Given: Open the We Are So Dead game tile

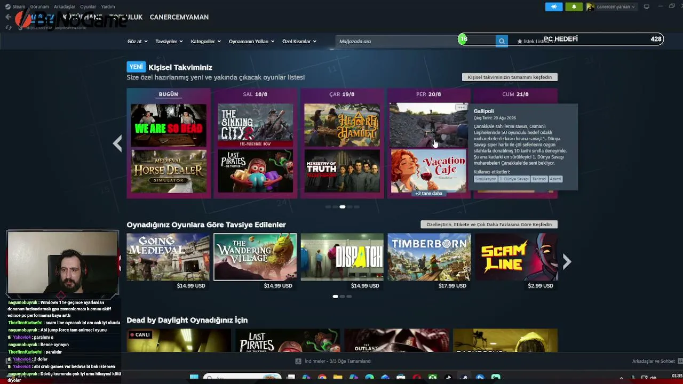Looking at the screenshot, I should click(x=169, y=125).
